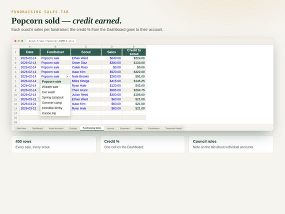
Task: Click the $105.00 credit cell
Action: [134, 94]
